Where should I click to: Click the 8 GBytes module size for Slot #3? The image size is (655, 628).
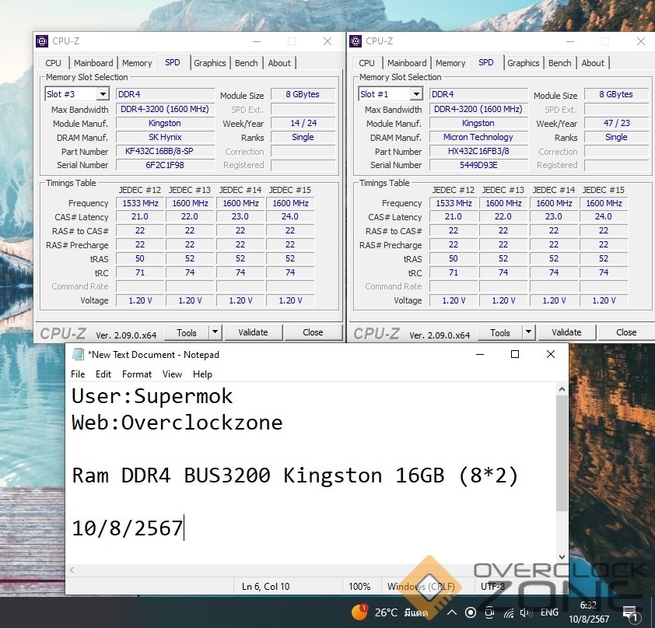[303, 94]
